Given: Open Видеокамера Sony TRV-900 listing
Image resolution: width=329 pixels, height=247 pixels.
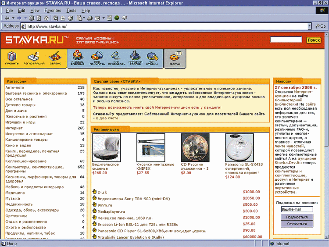Looking at the screenshot, I should (x=134, y=199).
